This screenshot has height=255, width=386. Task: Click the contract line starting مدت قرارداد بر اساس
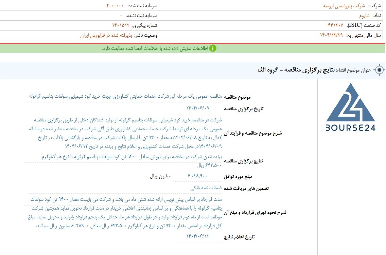126,199
